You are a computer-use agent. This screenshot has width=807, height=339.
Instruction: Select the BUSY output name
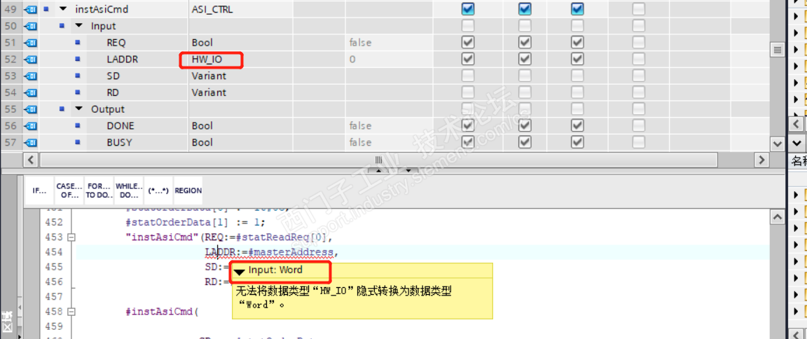pos(119,142)
